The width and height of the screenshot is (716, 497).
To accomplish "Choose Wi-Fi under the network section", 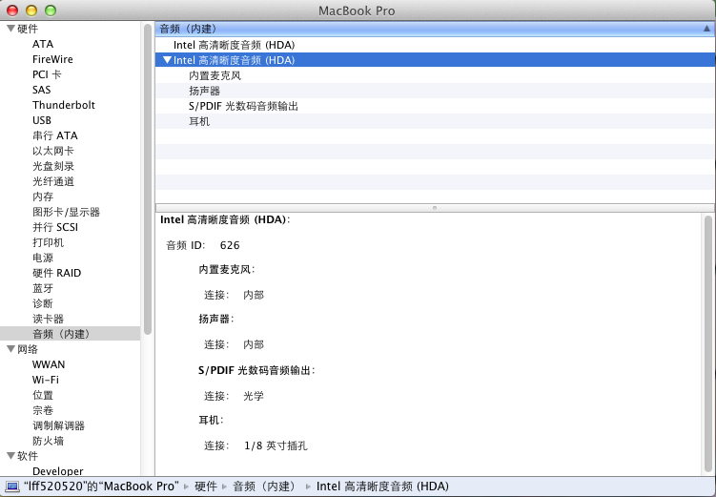I will coord(45,380).
